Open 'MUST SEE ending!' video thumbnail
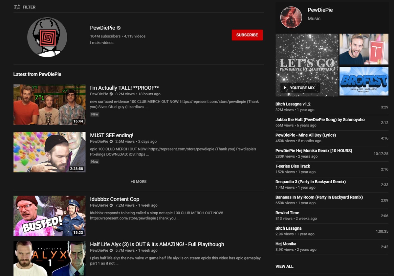 point(50,152)
